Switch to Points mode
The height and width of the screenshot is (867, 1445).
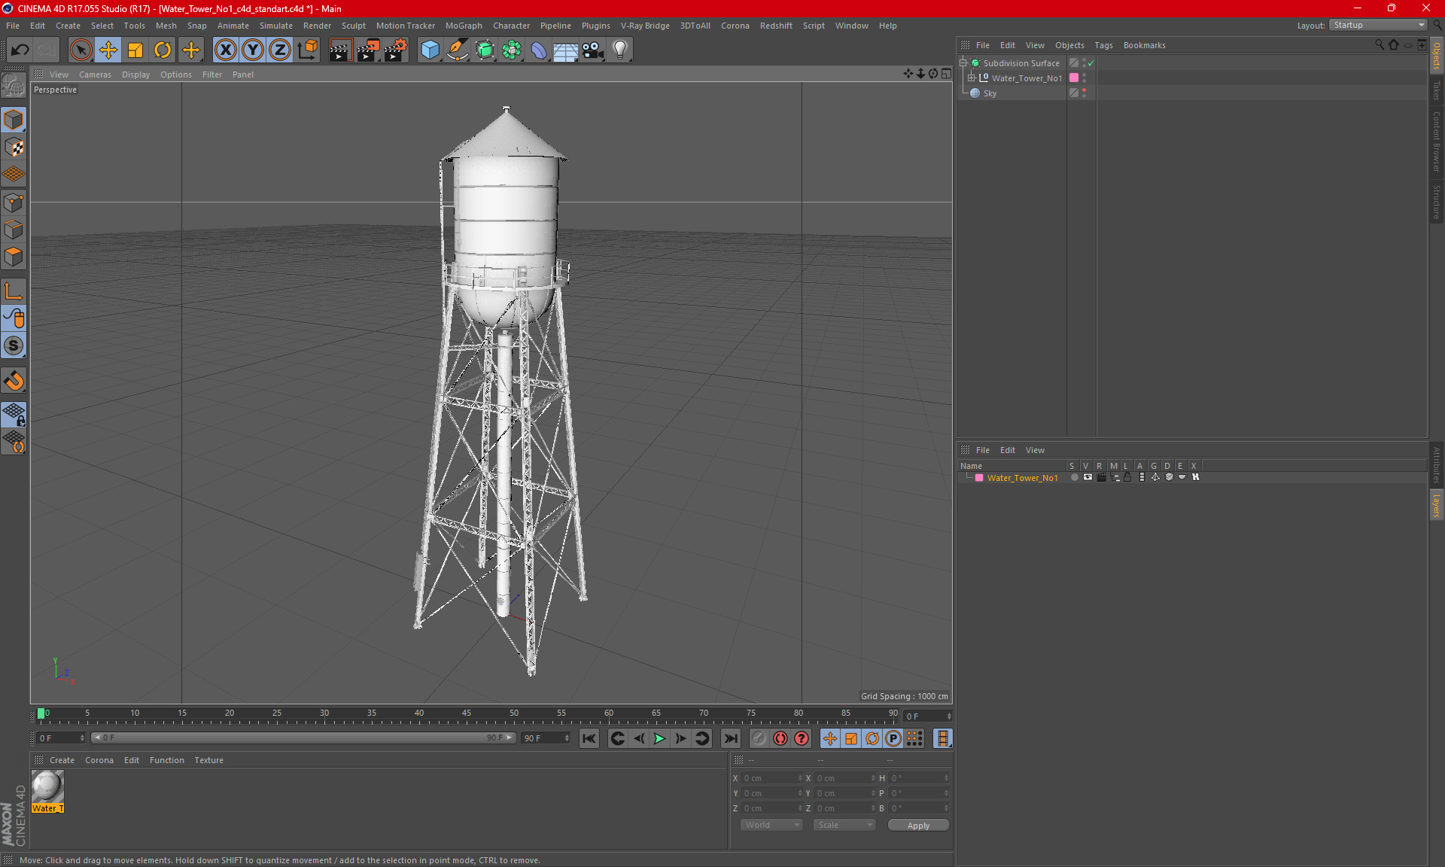point(14,202)
